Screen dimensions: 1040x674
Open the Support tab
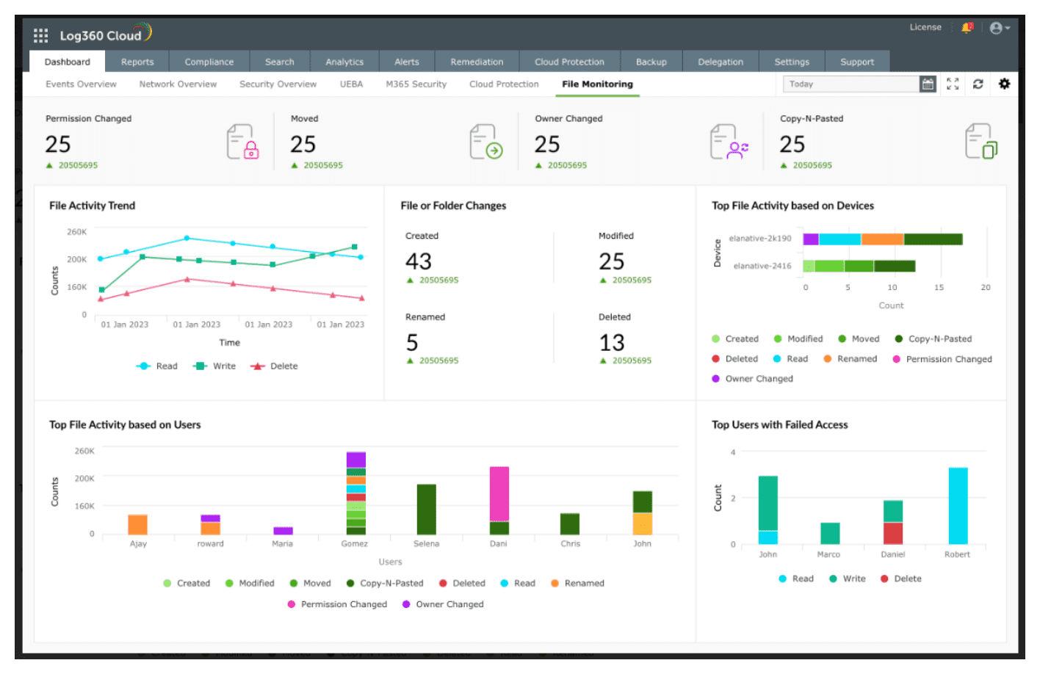point(857,62)
